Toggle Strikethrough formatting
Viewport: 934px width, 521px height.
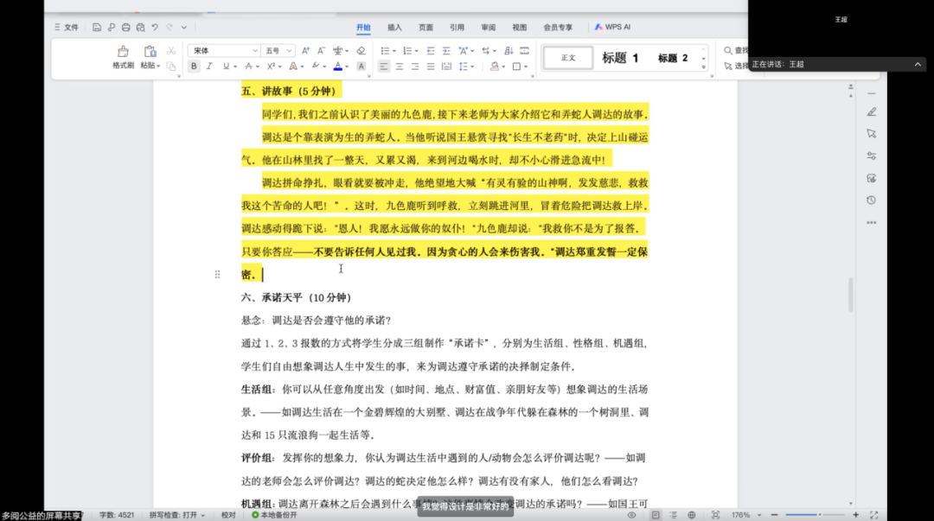248,67
